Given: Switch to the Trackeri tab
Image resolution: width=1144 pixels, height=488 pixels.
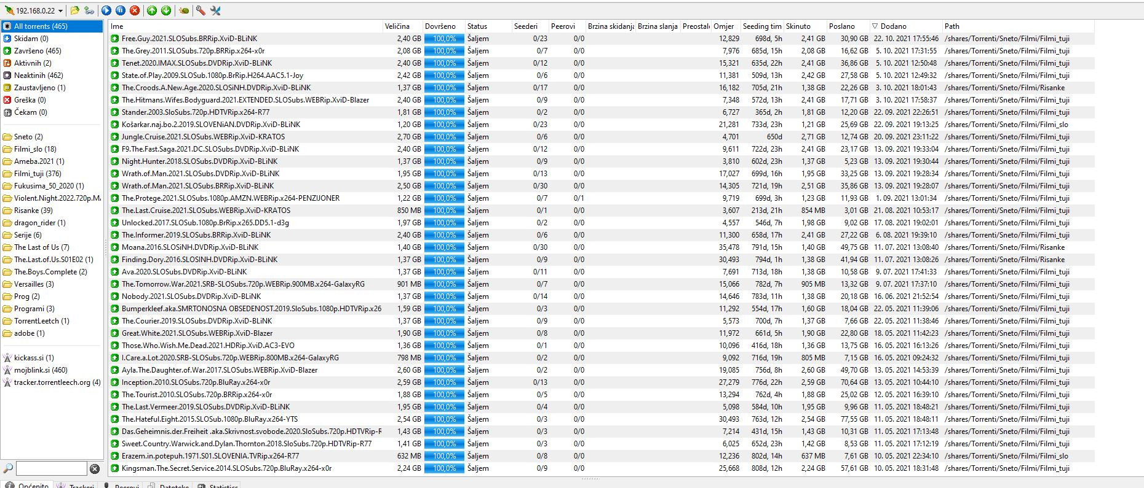Looking at the screenshot, I should [x=76, y=485].
